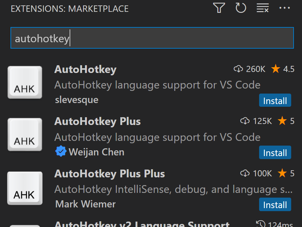The height and width of the screenshot is (227, 302).
Task: Click the 260K download count icon
Action: coord(238,69)
